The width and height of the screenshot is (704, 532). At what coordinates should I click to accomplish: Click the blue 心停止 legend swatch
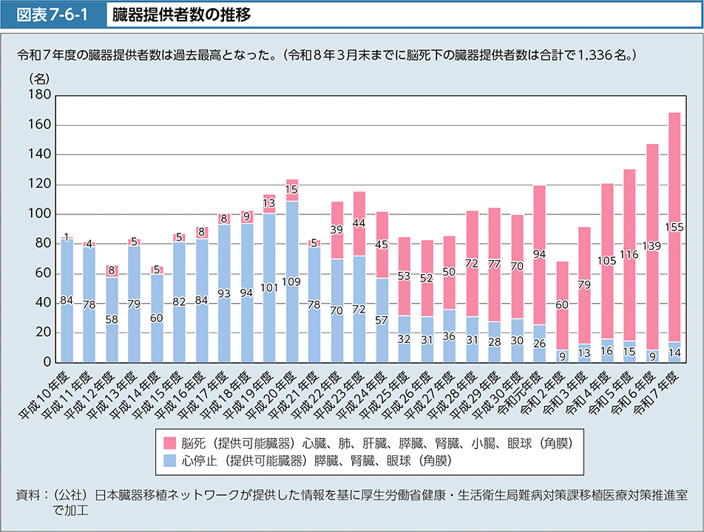170,460
